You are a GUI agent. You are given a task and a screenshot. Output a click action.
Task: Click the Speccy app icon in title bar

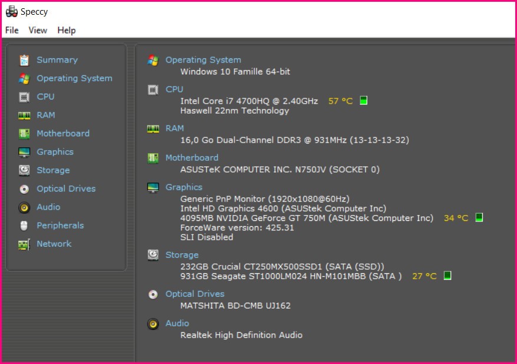12,12
